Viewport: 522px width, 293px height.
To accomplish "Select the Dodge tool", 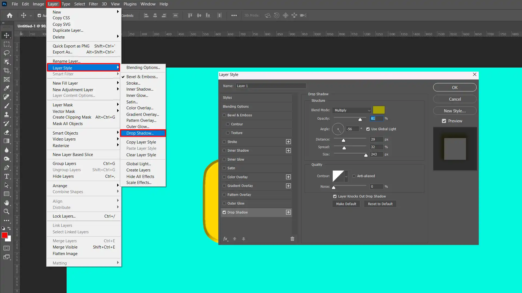I will [x=7, y=159].
